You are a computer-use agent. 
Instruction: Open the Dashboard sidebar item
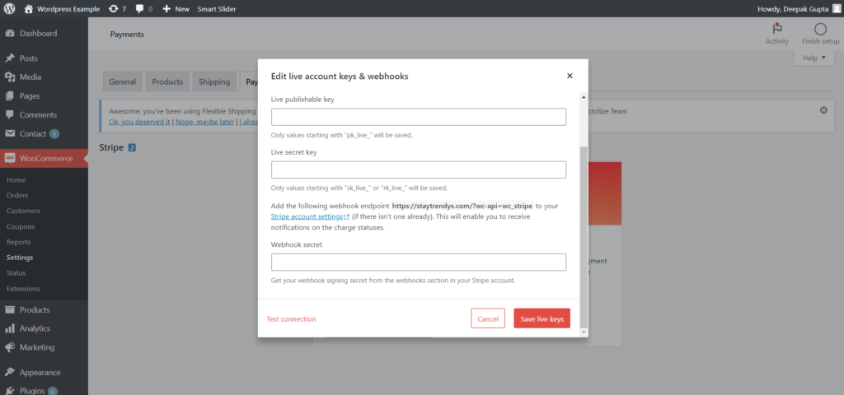(x=38, y=34)
